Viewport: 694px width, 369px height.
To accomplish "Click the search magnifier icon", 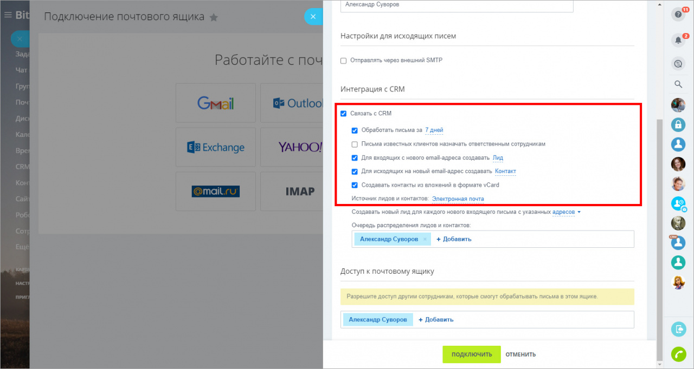I will coord(678,84).
